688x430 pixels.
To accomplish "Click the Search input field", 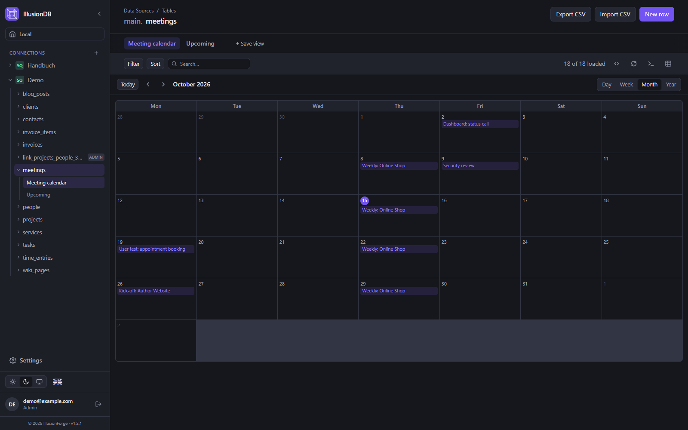I will pos(209,64).
